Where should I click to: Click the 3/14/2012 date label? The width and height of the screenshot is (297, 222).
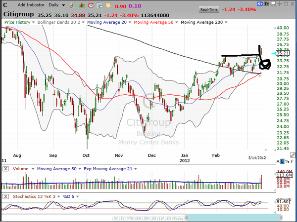click(x=257, y=158)
